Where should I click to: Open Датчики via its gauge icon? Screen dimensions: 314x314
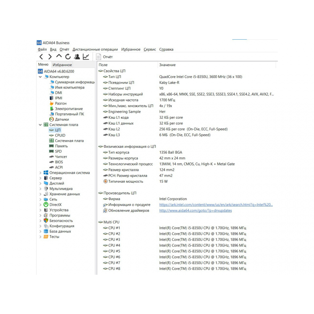[51, 119]
